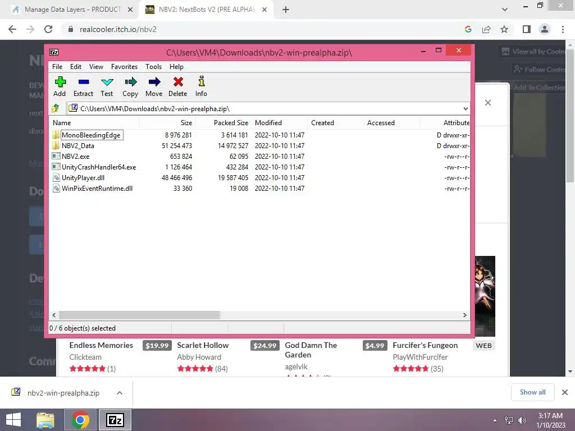The image size is (575, 431).
Task: Expand the 7-Zip address path dropdown
Action: tap(466, 108)
